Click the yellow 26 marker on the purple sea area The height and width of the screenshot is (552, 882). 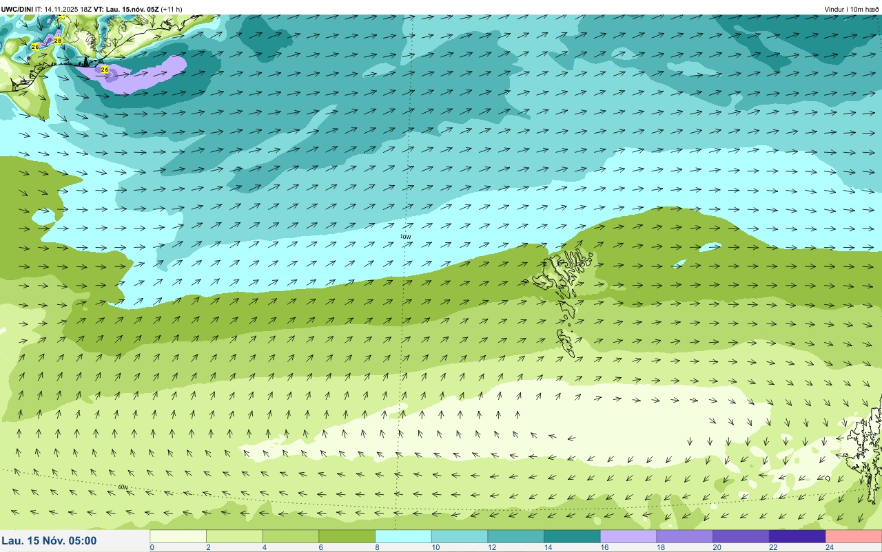tap(105, 70)
